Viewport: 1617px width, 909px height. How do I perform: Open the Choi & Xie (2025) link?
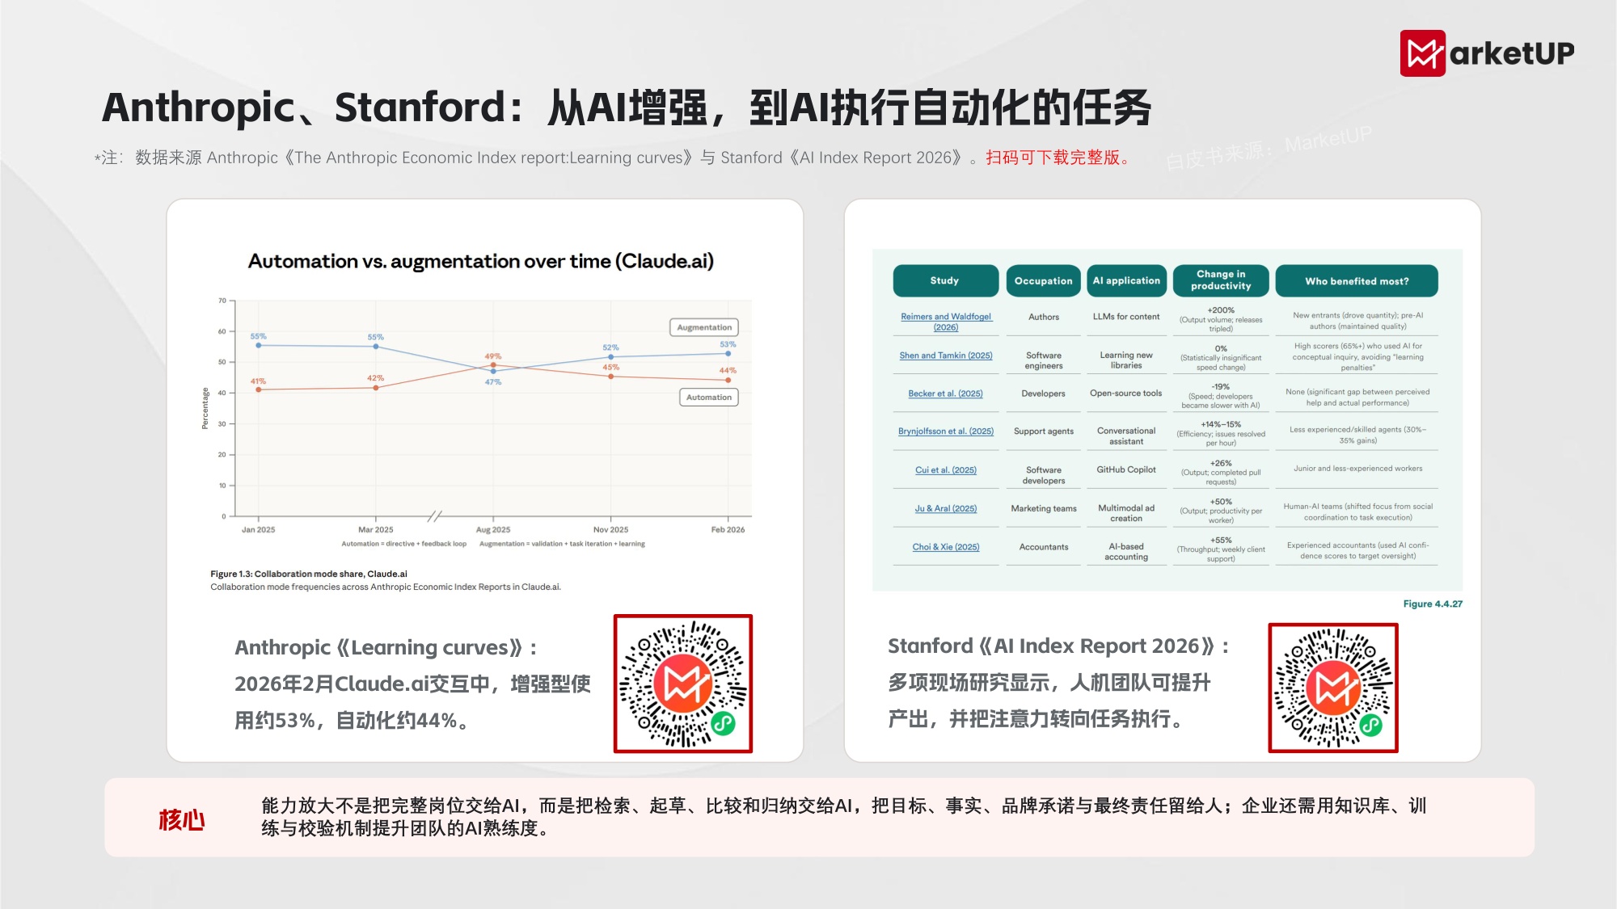[x=946, y=547]
